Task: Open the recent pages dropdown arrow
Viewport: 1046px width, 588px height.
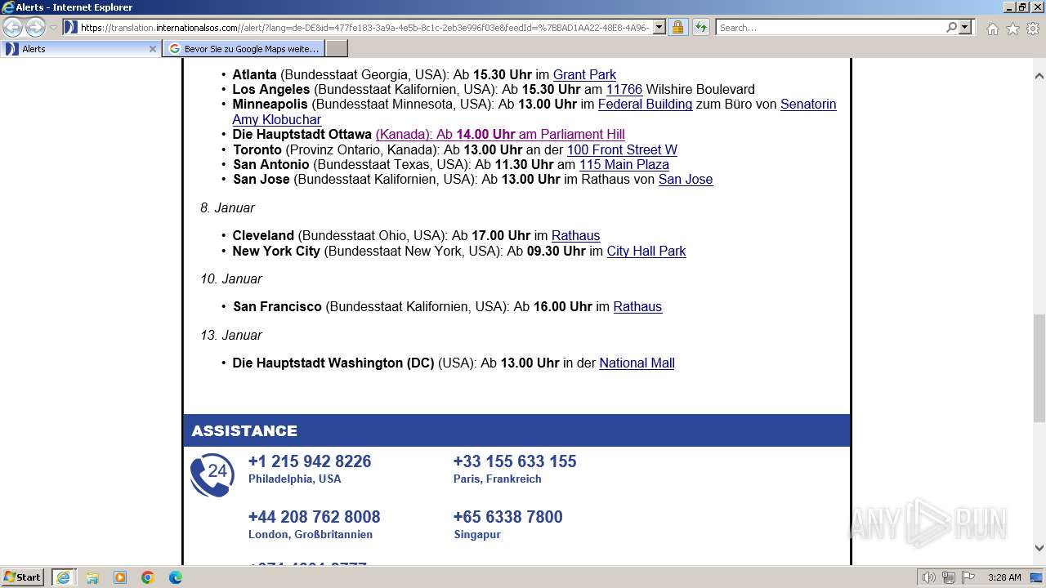Action: click(53, 27)
